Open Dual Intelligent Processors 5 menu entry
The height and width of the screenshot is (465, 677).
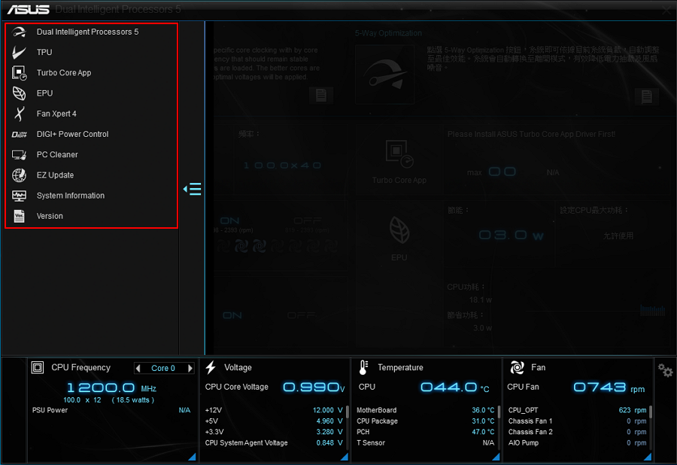tap(88, 32)
